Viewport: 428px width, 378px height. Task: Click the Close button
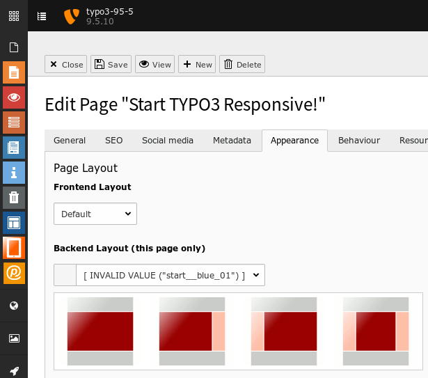pos(66,64)
